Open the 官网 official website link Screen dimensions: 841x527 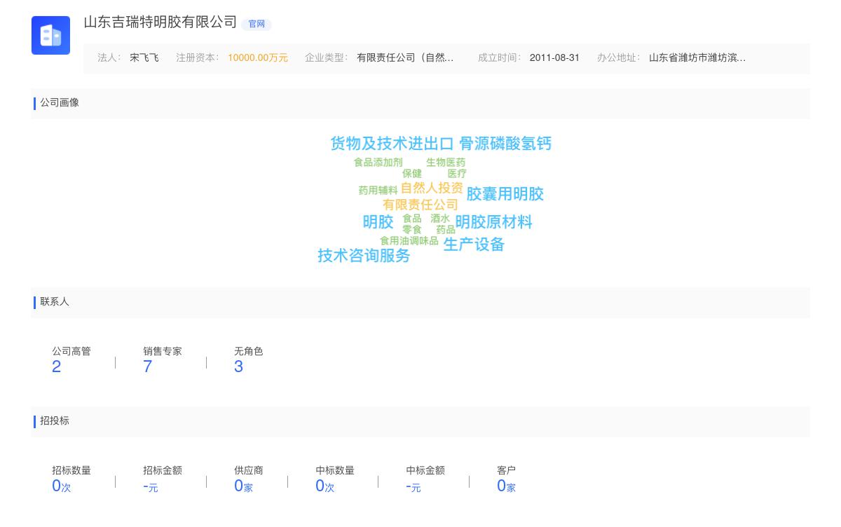click(257, 24)
